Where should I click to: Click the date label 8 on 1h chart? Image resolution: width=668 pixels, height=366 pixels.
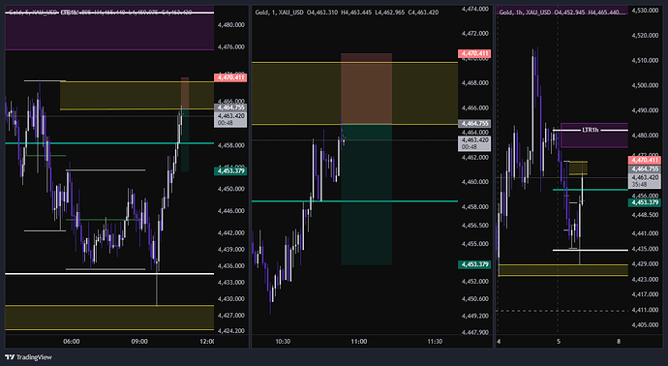coord(619,341)
